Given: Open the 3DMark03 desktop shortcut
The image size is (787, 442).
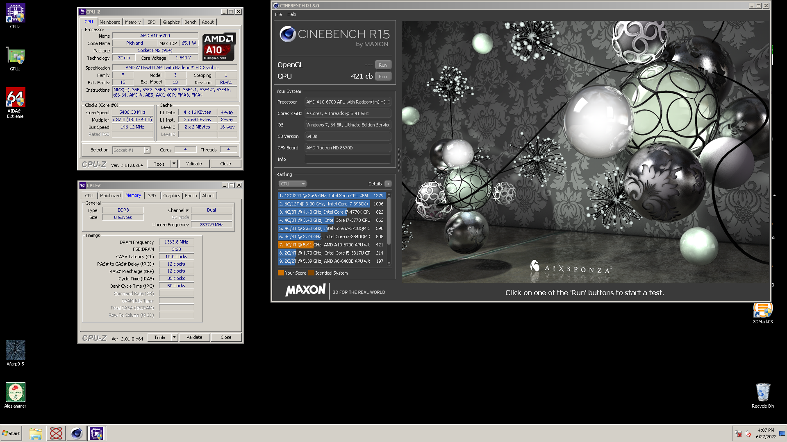Looking at the screenshot, I should (x=763, y=313).
